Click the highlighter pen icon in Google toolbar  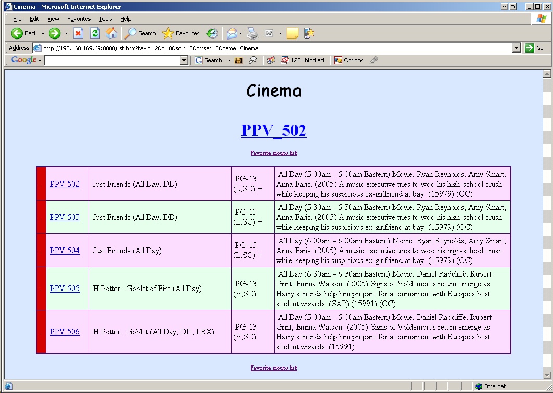(374, 60)
